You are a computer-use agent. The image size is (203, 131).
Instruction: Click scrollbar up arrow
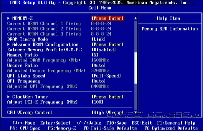pos(136,18)
